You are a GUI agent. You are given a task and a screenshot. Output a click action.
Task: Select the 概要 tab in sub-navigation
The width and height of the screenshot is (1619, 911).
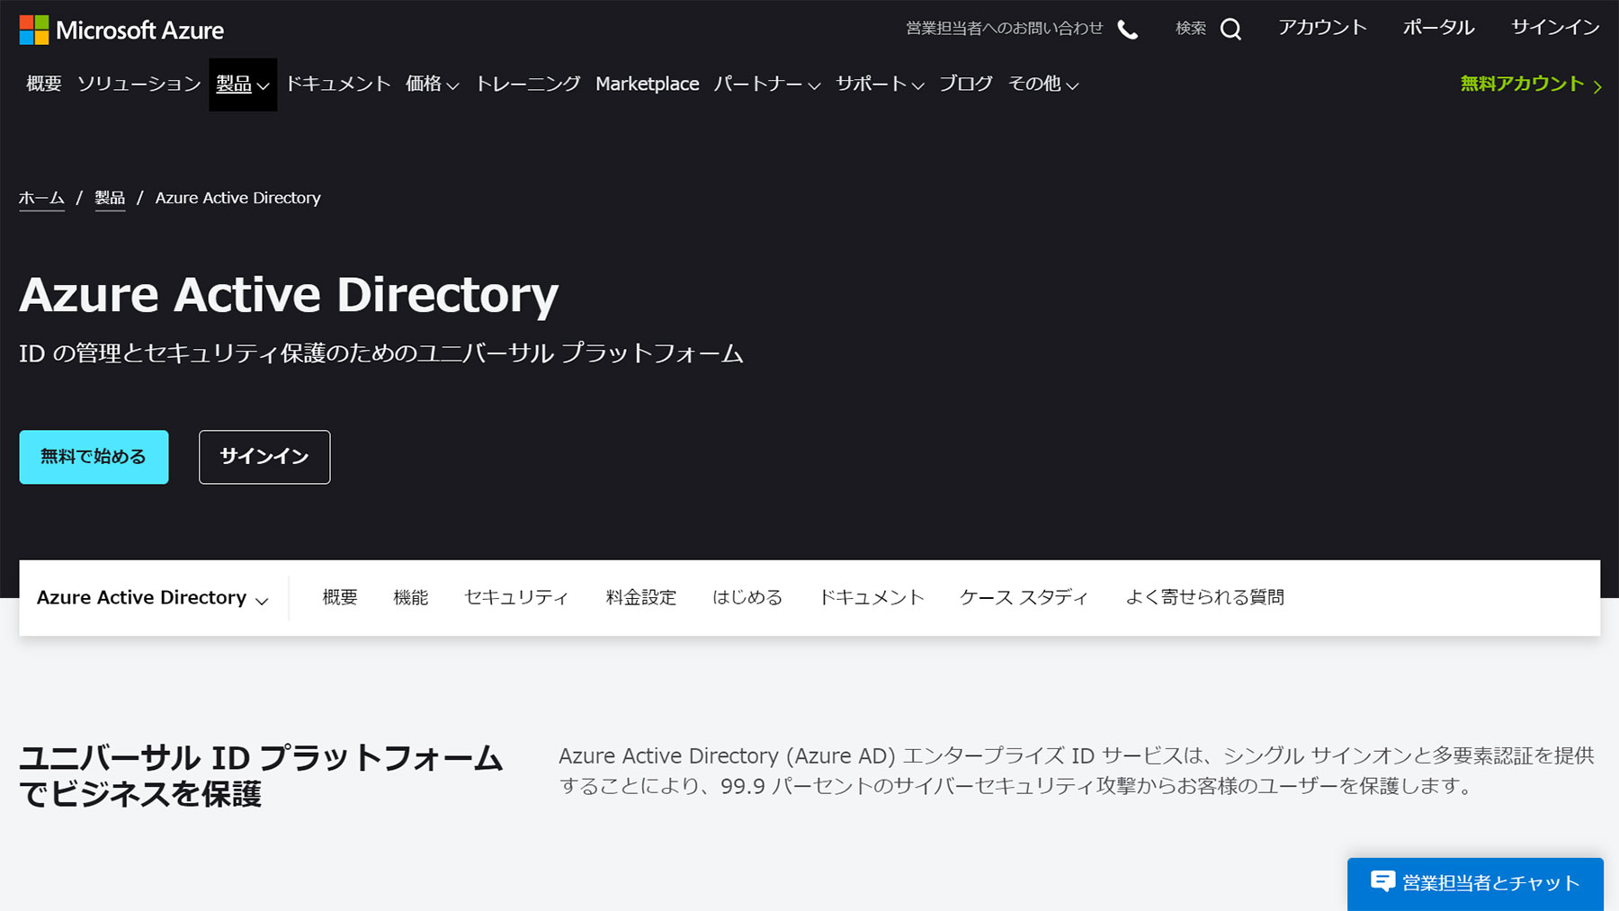point(340,597)
